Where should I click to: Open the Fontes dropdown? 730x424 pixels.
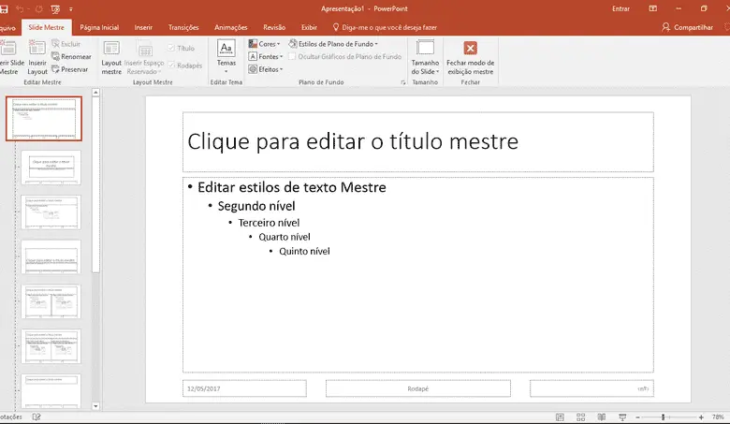coord(266,56)
